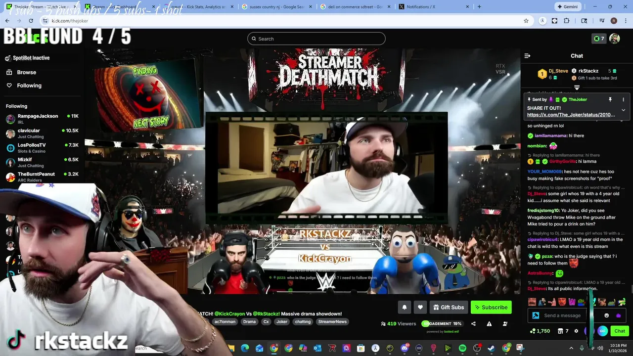This screenshot has height=356, width=633.
Task: Collapse the chat panel with arrow icon
Action: pos(527,56)
